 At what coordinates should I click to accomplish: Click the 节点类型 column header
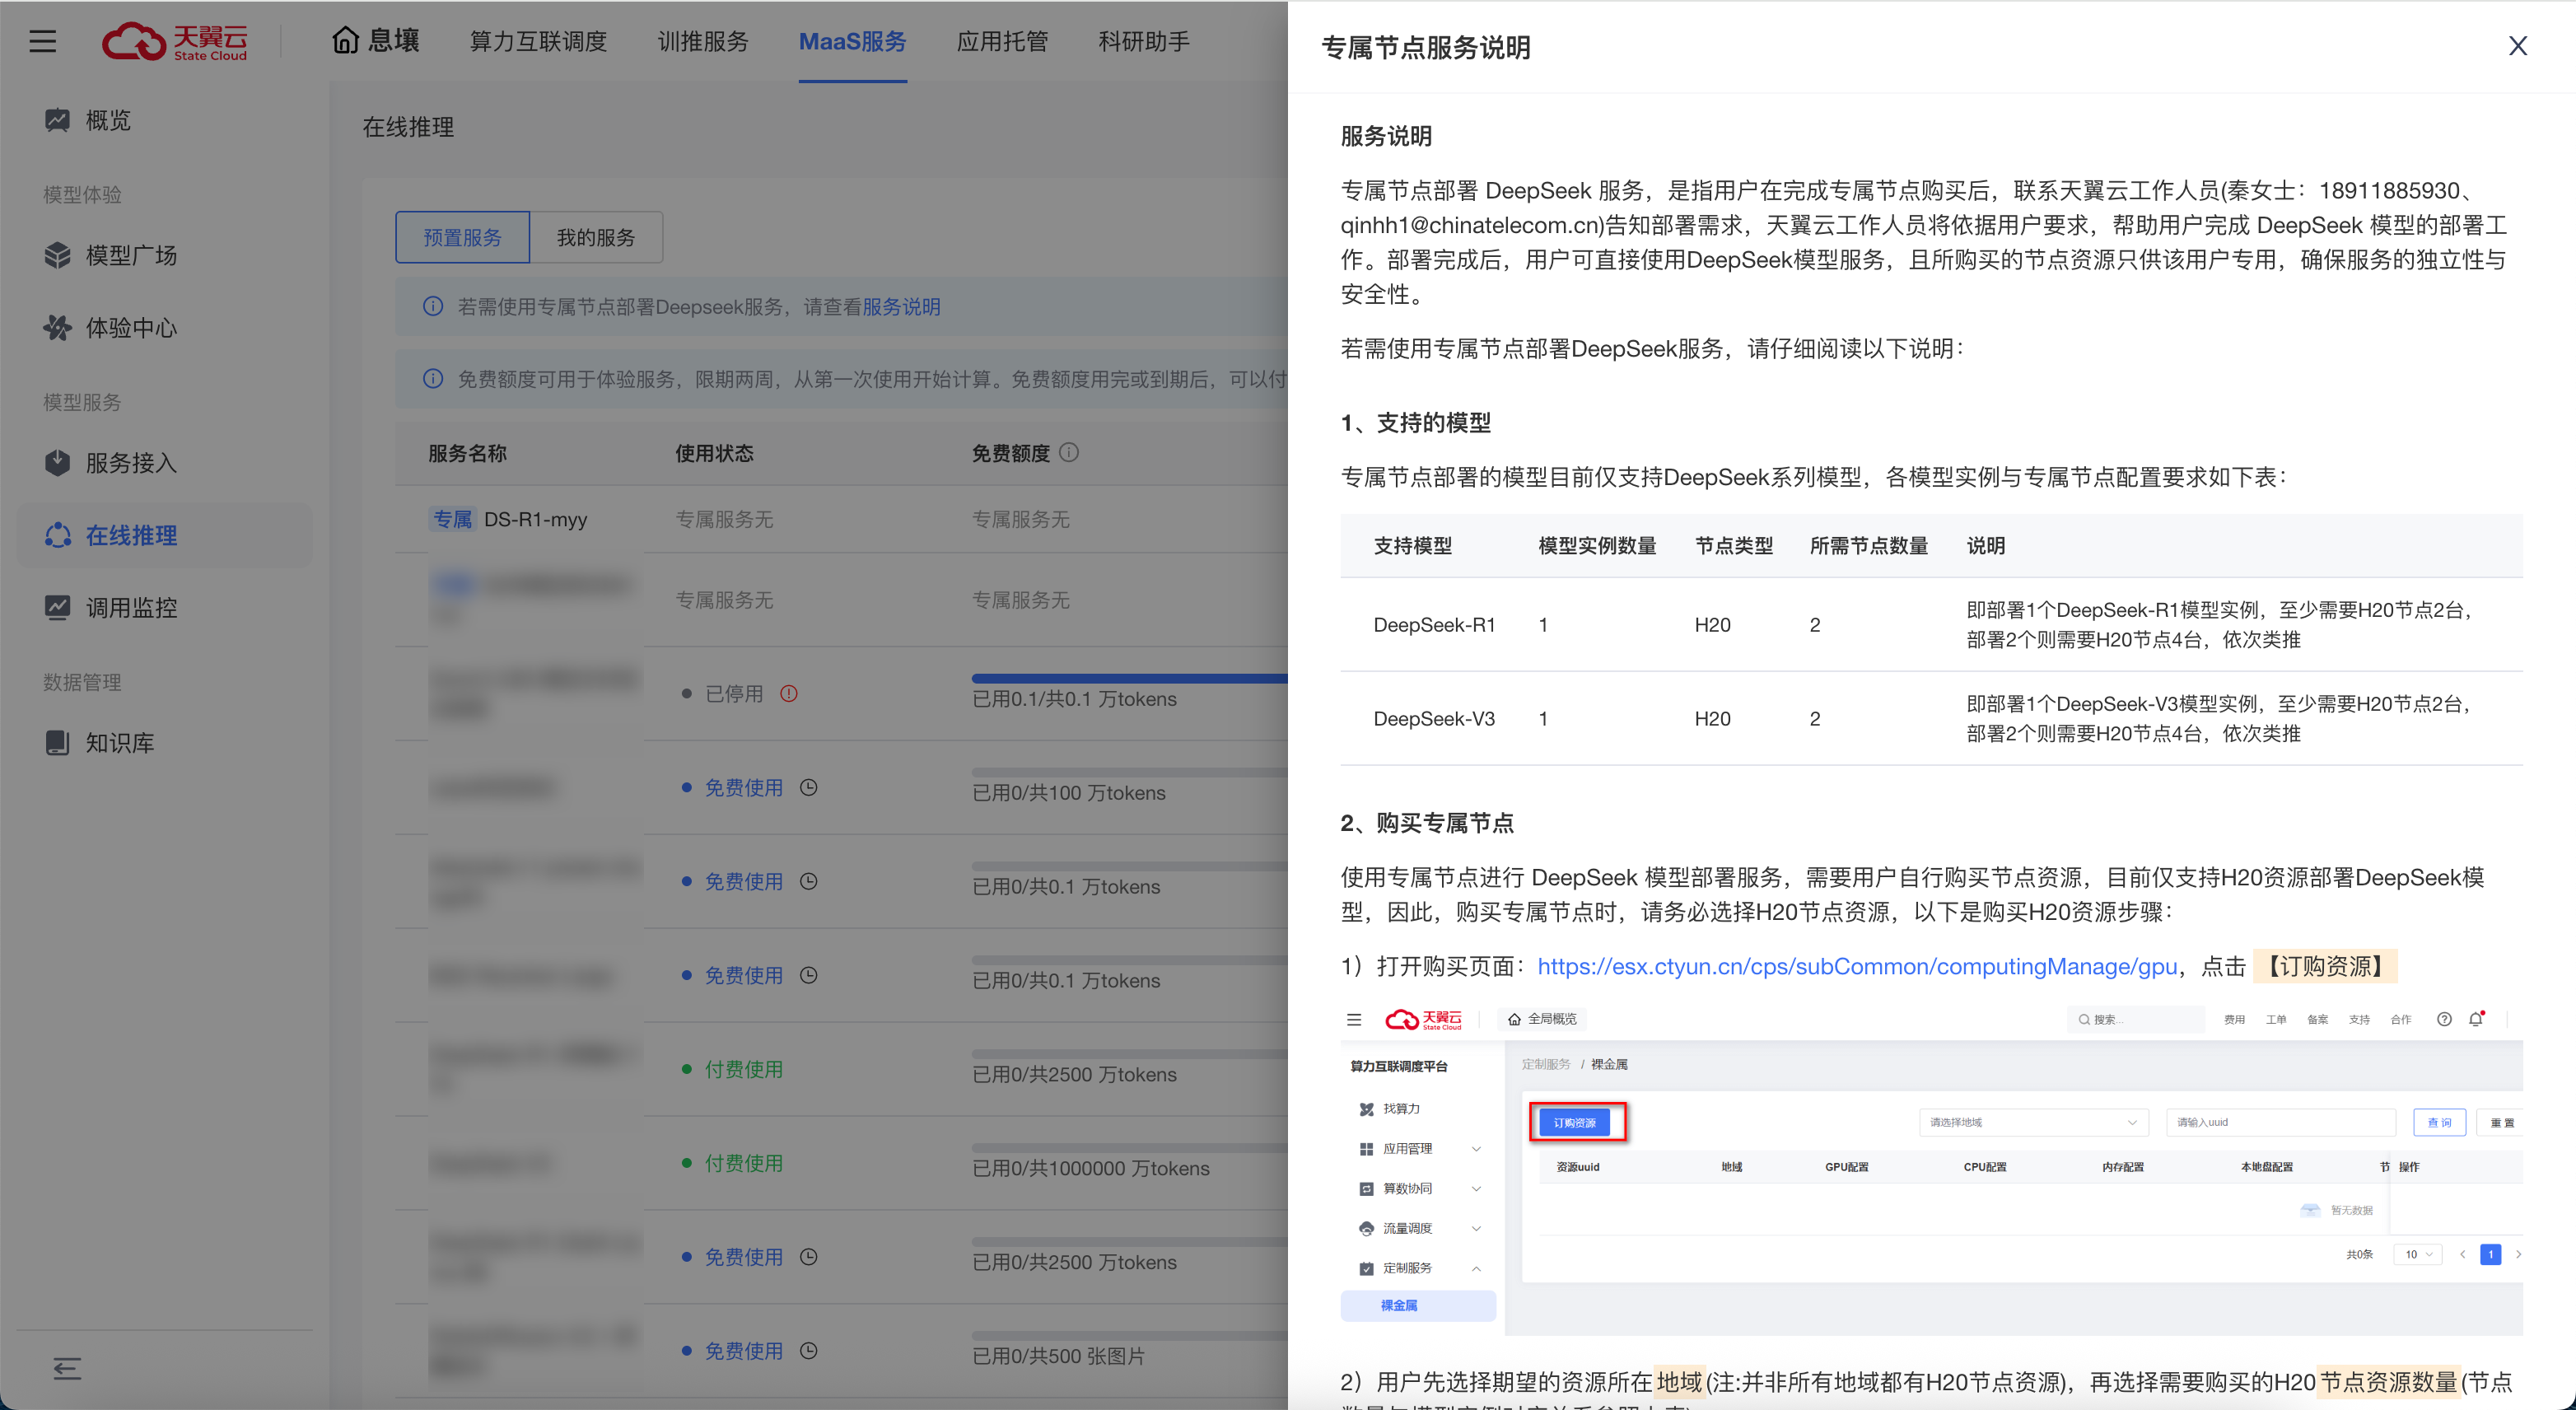pos(1733,545)
